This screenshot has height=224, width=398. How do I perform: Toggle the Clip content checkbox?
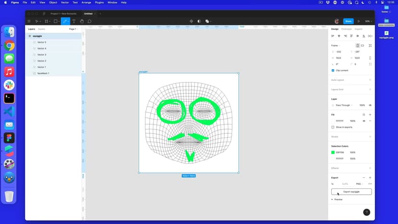[333, 70]
